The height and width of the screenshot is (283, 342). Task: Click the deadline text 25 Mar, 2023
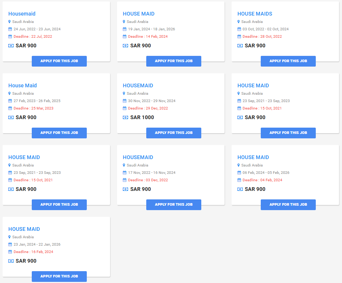[x=33, y=108]
